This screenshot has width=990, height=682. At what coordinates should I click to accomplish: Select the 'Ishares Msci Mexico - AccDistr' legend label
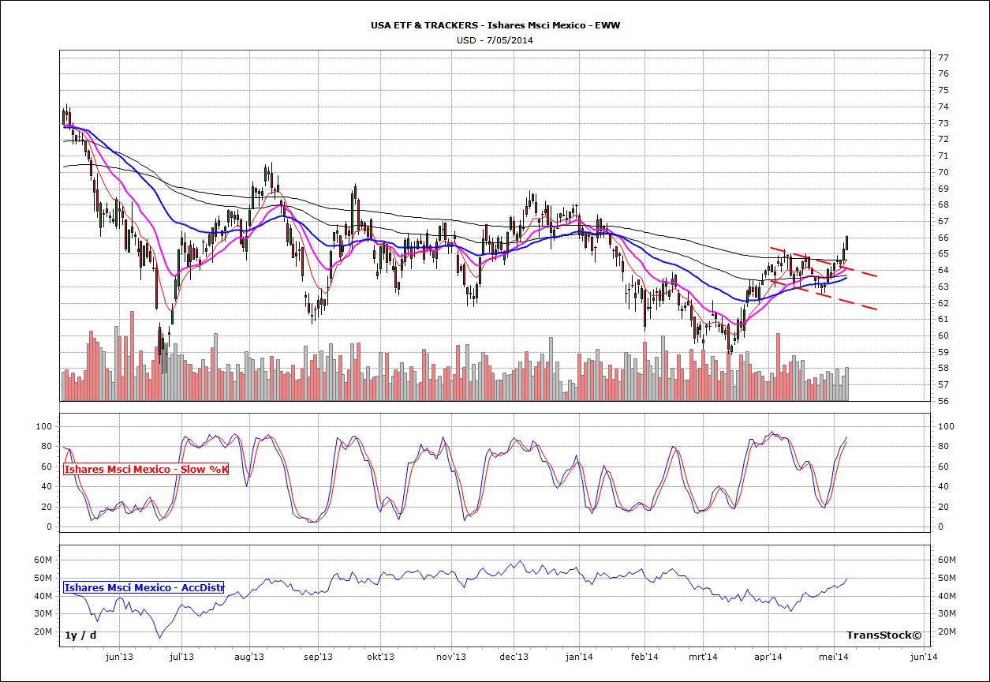click(144, 587)
